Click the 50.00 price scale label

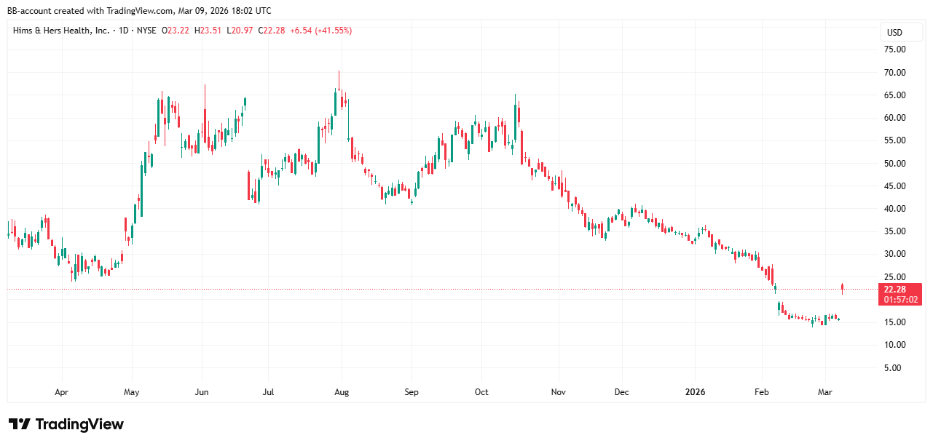coord(895,163)
